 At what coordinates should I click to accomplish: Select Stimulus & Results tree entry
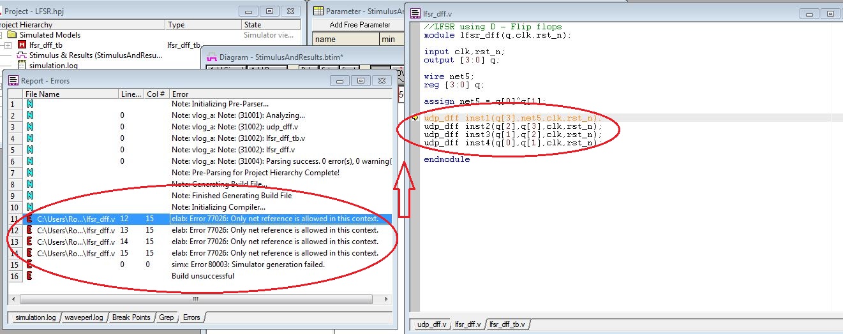tap(96, 55)
